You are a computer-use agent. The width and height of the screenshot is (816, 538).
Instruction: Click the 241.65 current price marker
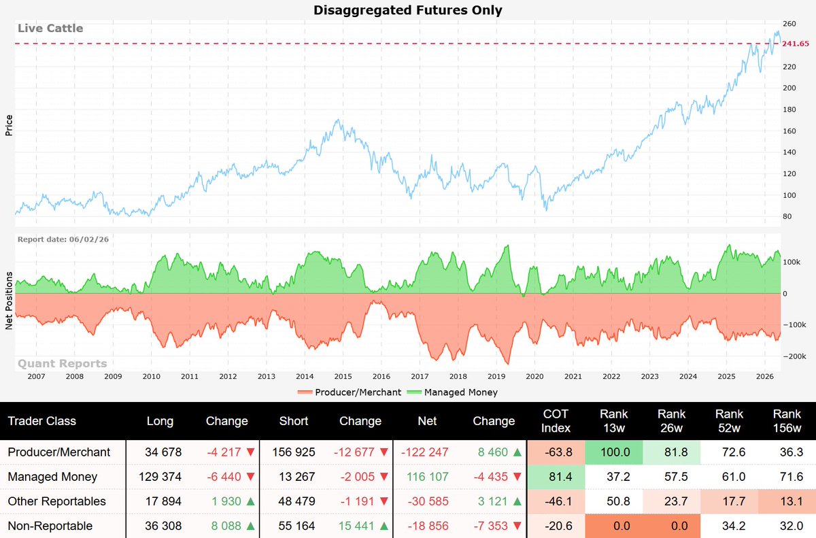click(795, 44)
